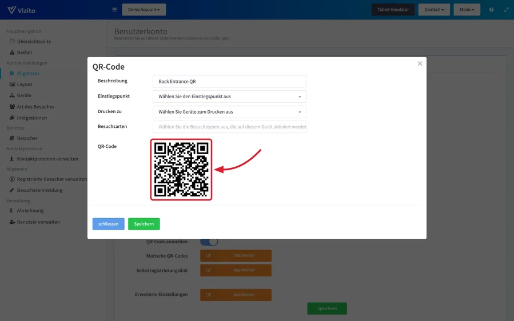Click the Art des Besuches people icon
This screenshot has width=514, height=321.
12,106
